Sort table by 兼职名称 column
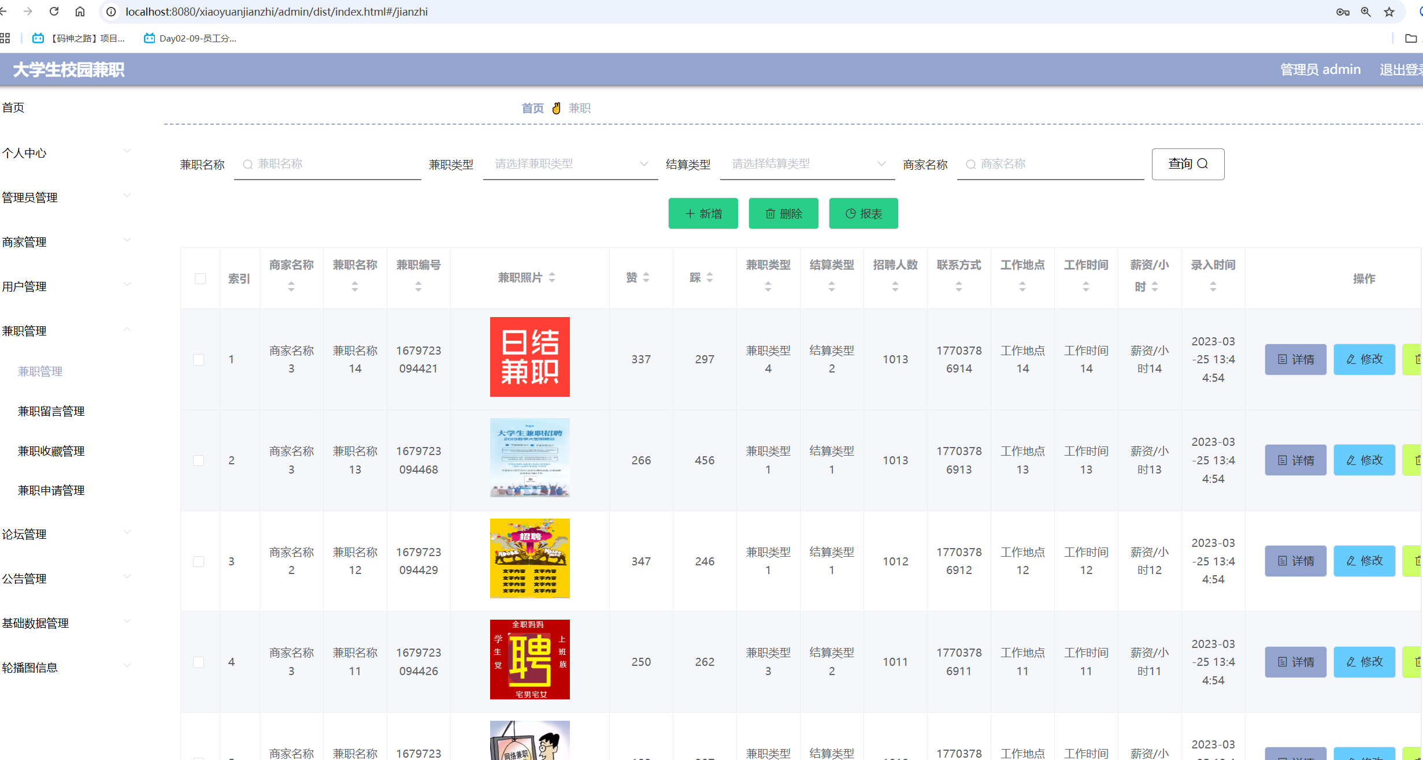1423x760 pixels. pos(355,286)
